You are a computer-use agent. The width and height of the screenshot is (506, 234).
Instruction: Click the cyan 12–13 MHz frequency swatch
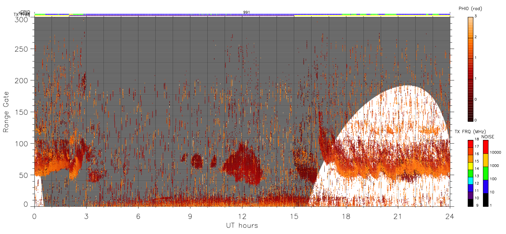coord(470,181)
